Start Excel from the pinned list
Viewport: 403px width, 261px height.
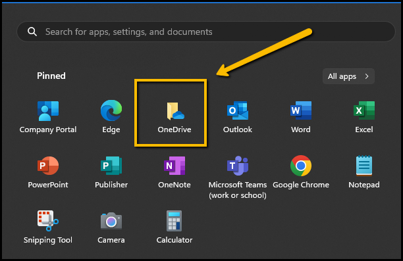pos(364,117)
